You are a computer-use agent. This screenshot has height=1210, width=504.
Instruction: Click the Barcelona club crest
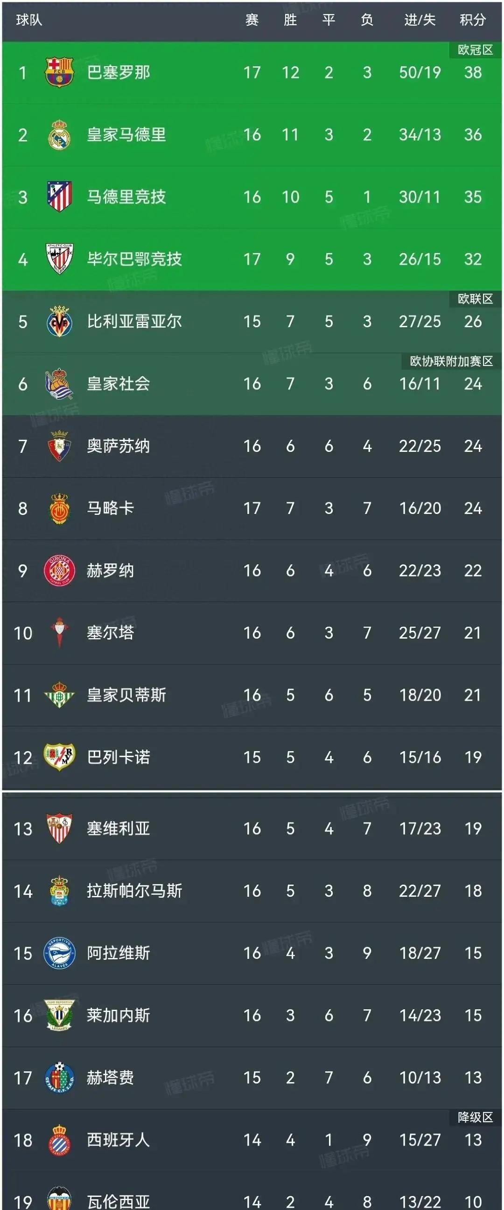point(59,72)
